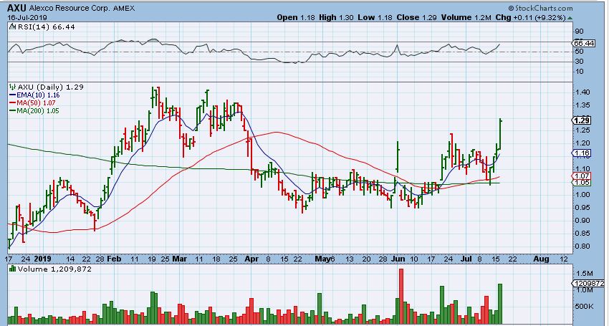Viewport: 609px width, 326px height.
Task: Click the Feb month label on date axis
Action: (x=114, y=259)
